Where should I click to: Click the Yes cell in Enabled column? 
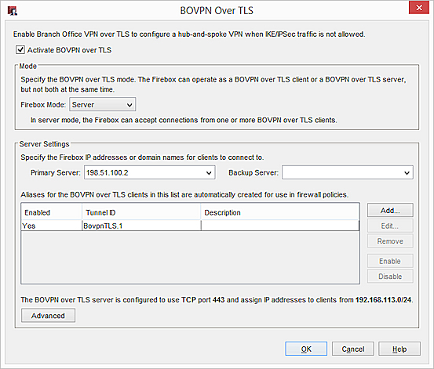pos(52,226)
